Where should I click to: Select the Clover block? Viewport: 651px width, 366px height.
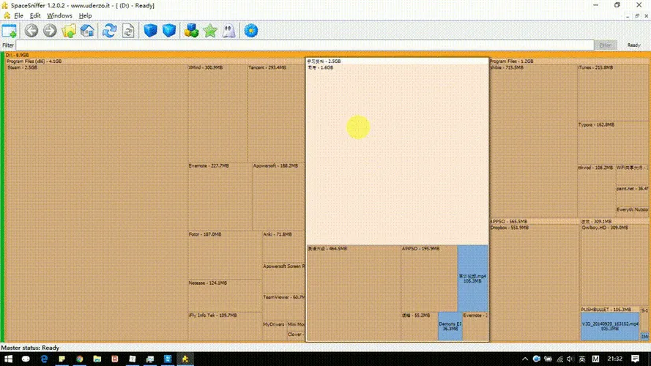pos(296,336)
